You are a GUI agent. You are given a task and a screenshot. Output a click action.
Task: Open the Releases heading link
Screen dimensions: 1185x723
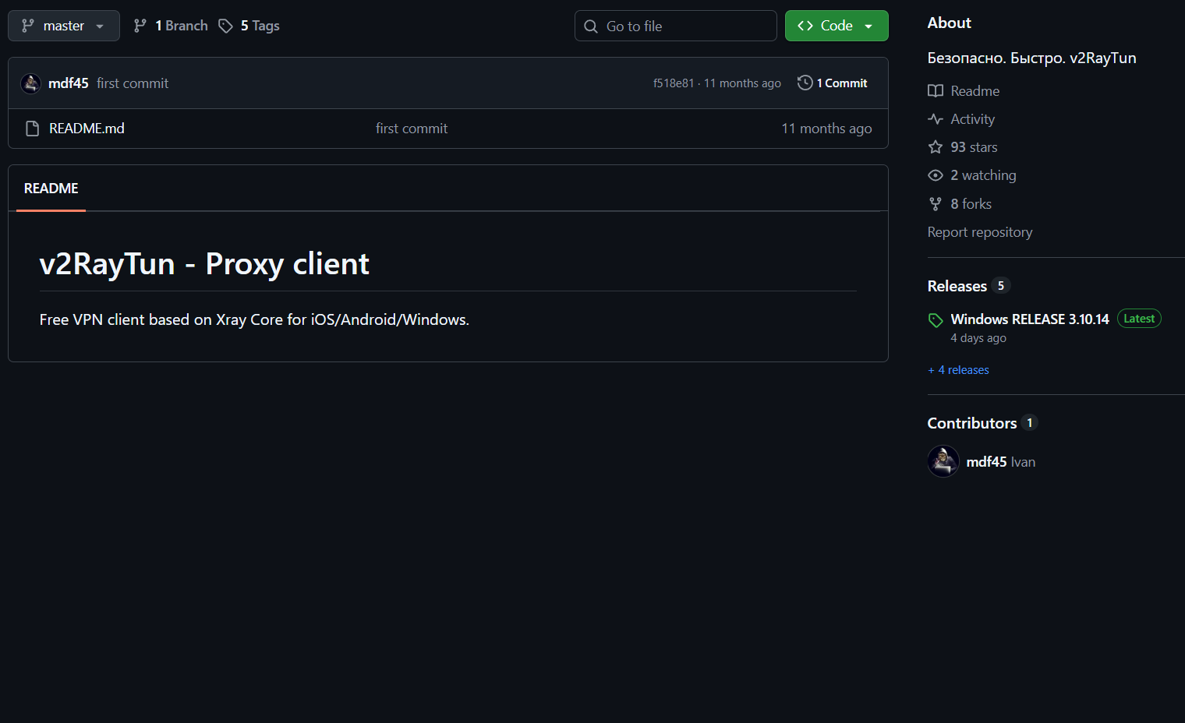click(x=957, y=286)
